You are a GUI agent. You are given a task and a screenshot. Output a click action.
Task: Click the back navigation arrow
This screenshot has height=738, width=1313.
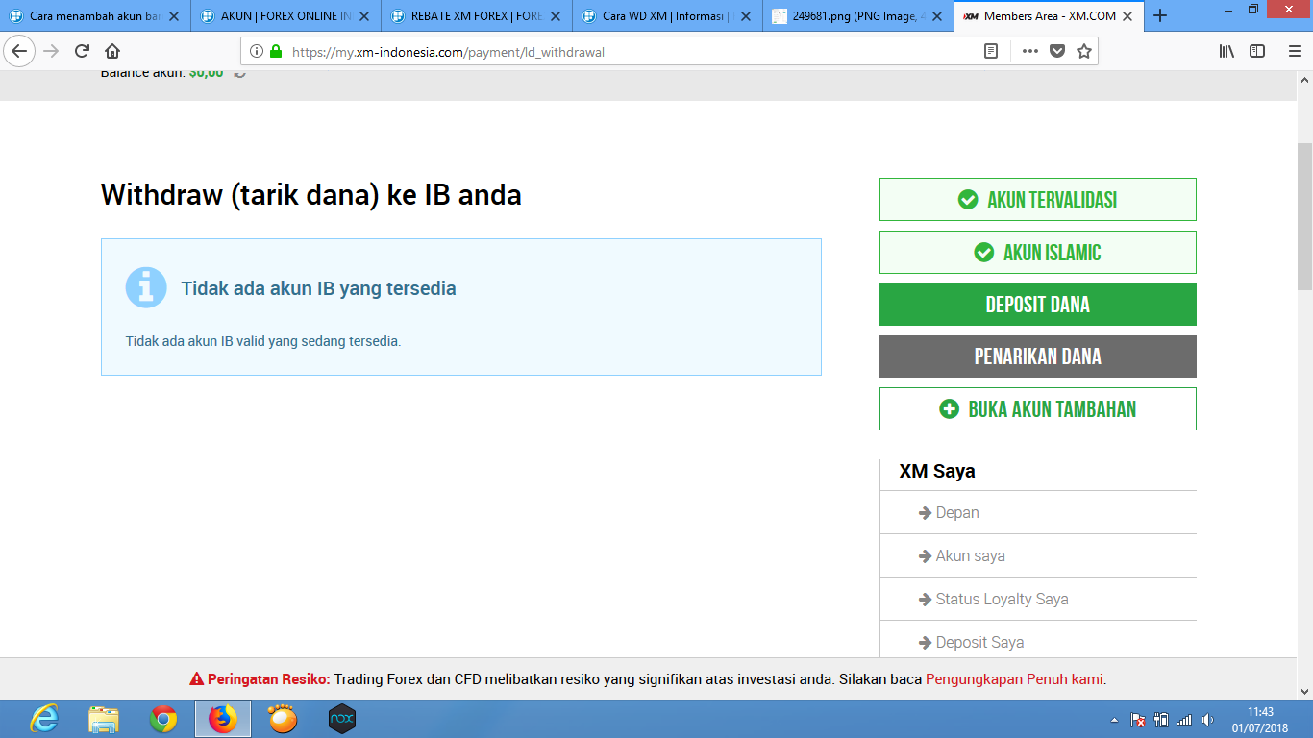[x=19, y=52]
